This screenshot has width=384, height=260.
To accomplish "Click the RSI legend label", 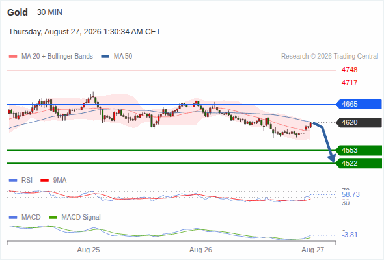I will (x=27, y=181).
